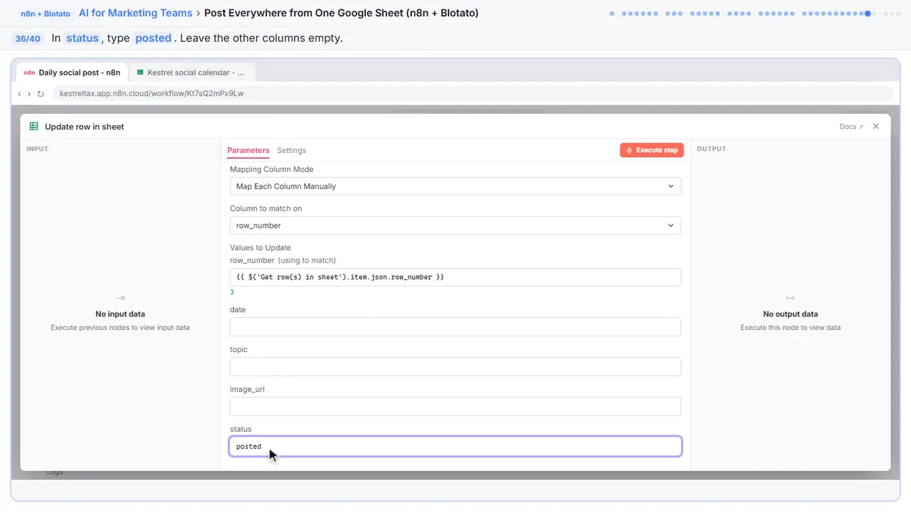Click the date input field
Screen dimensions: 911x512
click(455, 326)
